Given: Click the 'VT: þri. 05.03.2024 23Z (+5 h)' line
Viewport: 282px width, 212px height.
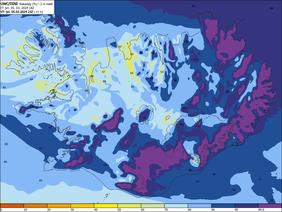Looking at the screenshot, I should pyautogui.click(x=22, y=12).
